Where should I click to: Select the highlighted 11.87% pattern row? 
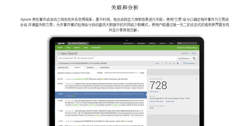tap(101, 95)
